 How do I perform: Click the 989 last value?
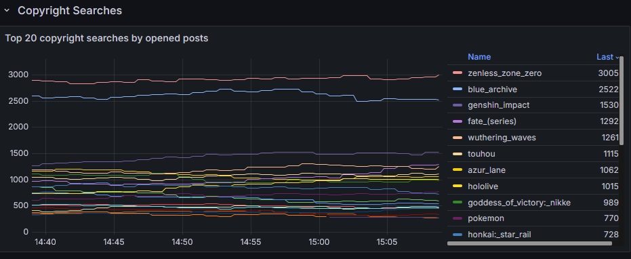611,202
